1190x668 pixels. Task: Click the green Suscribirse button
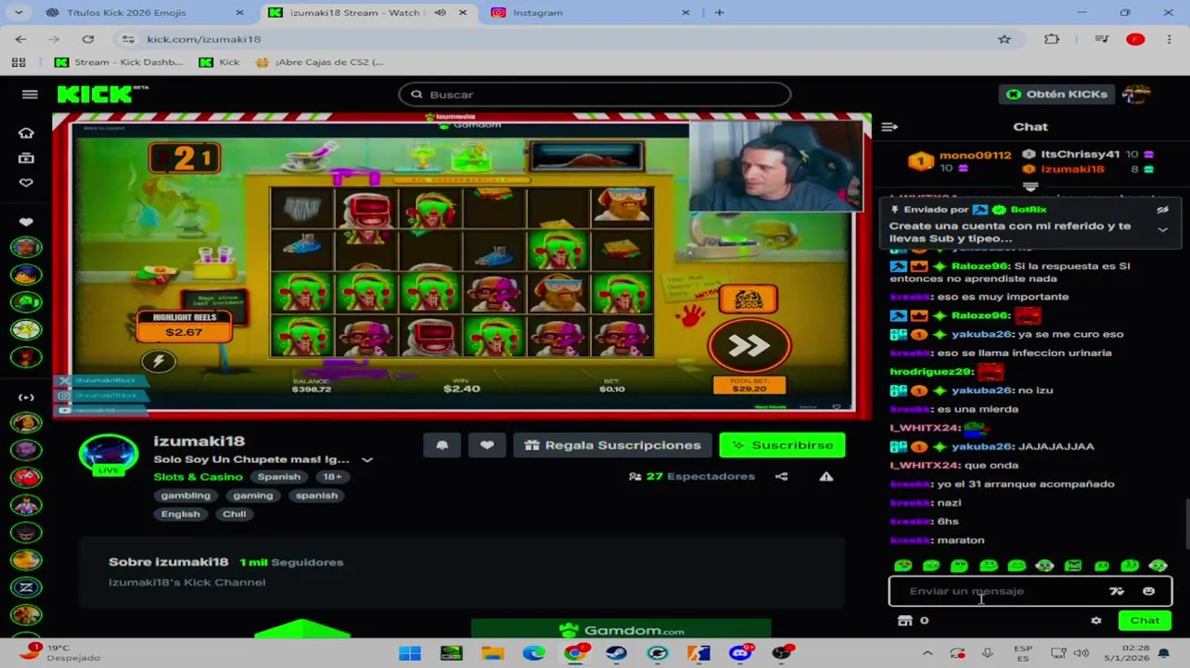coord(782,445)
